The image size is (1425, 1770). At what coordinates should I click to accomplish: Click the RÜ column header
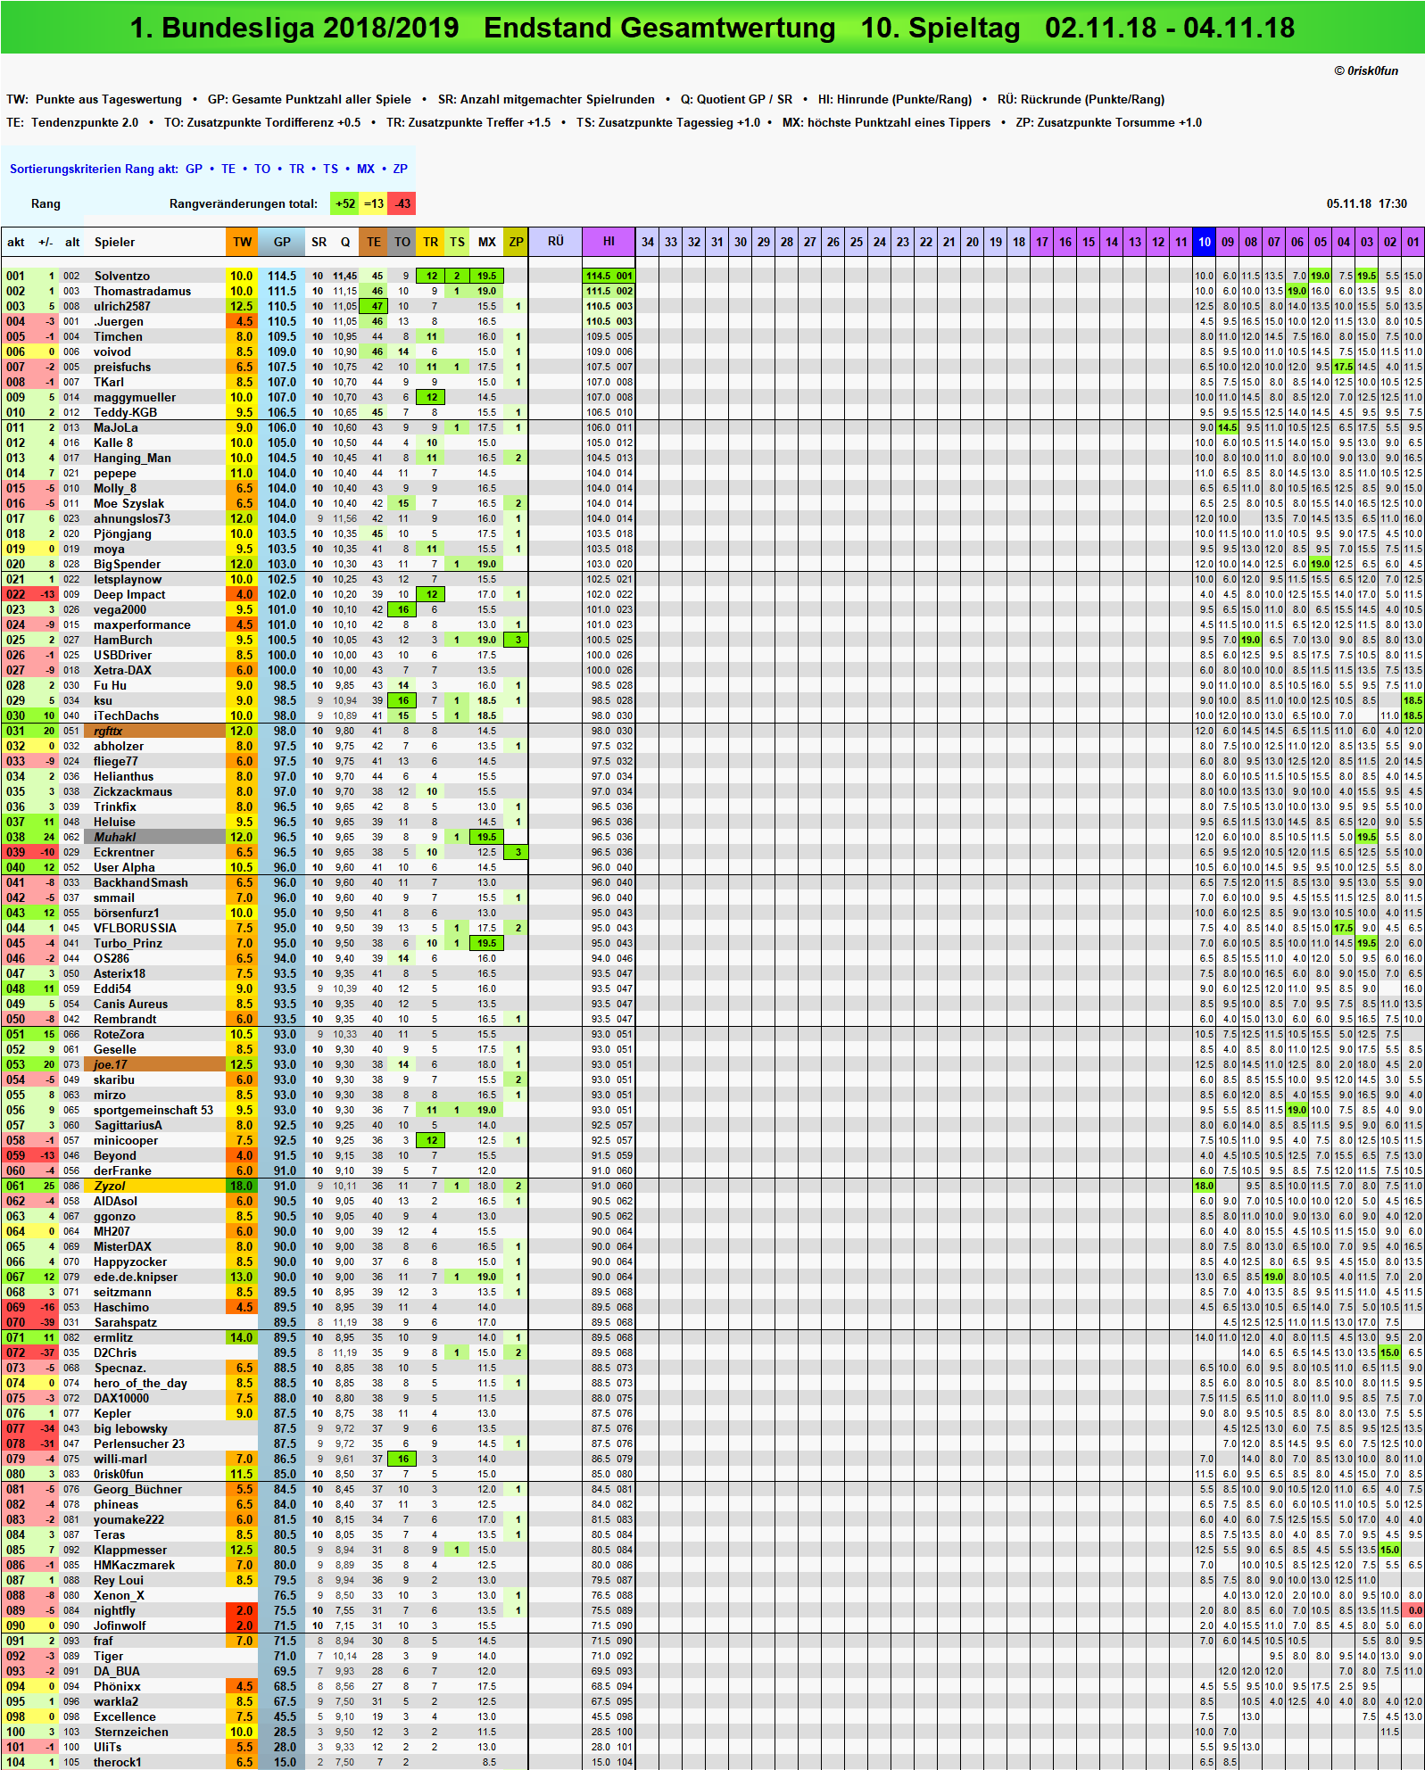pos(555,242)
